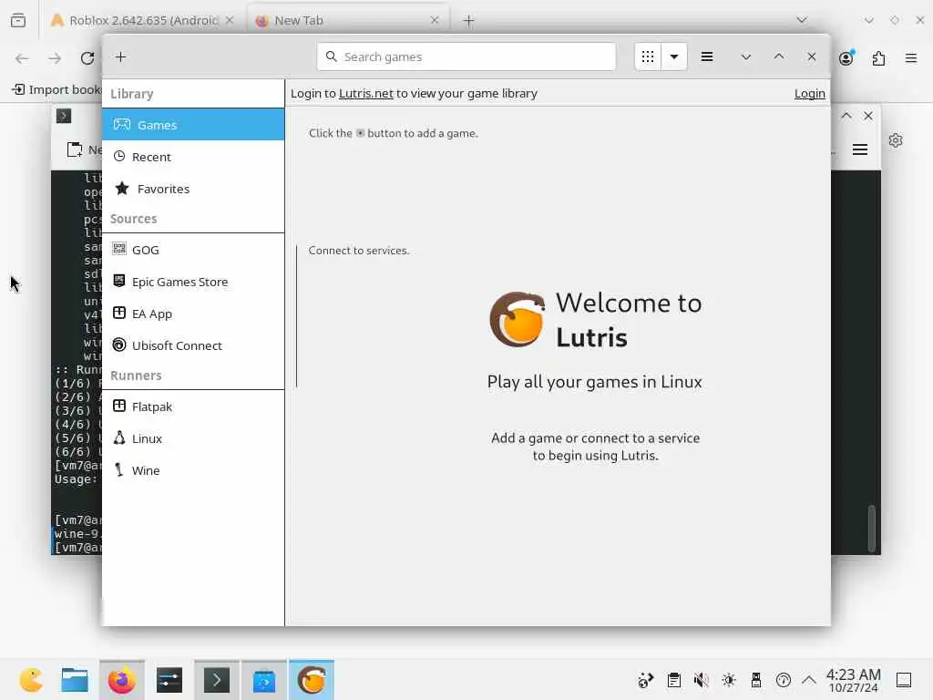The height and width of the screenshot is (700, 933).
Task: Click the Ubisoft Connect swirl icon
Action: [x=119, y=345]
